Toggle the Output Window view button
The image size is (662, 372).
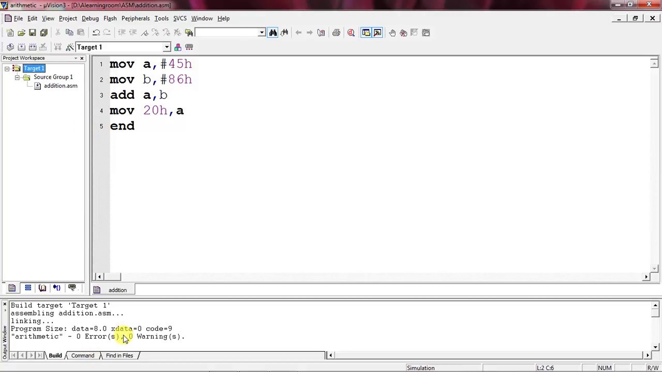pyautogui.click(x=378, y=33)
